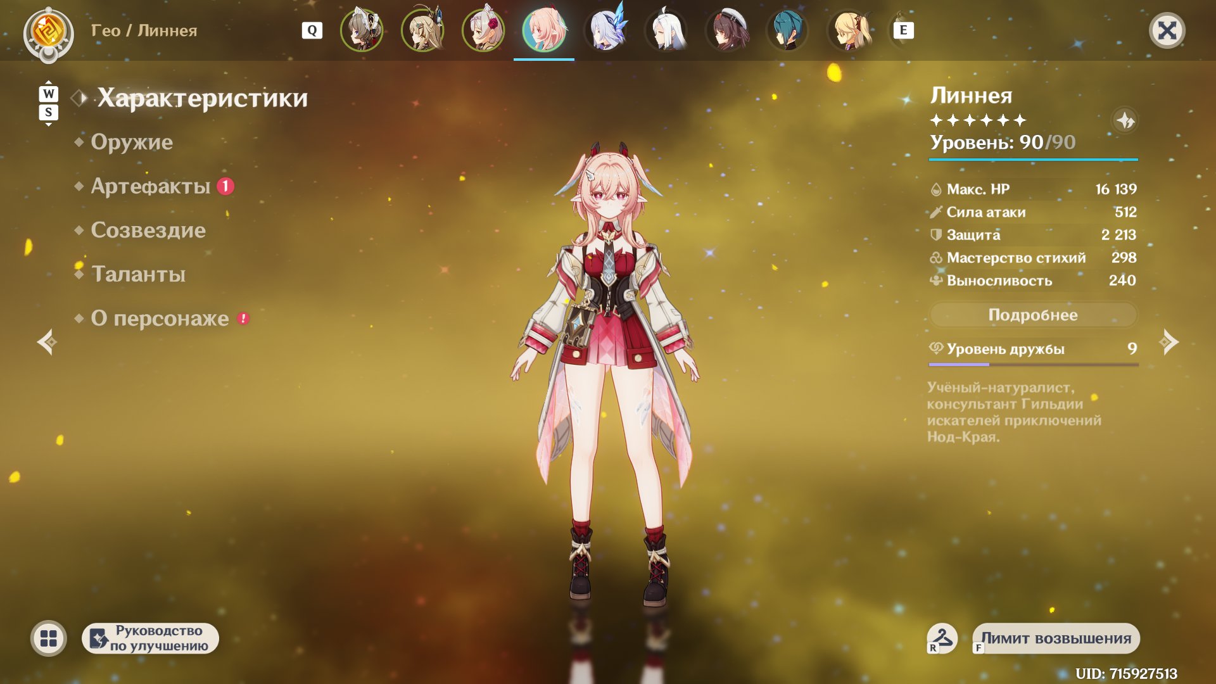This screenshot has height=684, width=1216.
Task: Select the blonde character with dark green headpiece
Action: (x=423, y=30)
